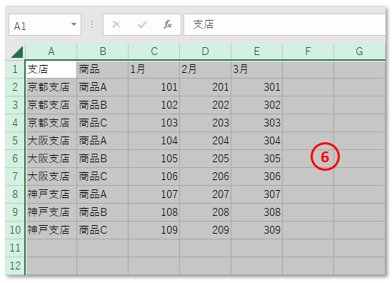Select row 9 header

(15, 212)
